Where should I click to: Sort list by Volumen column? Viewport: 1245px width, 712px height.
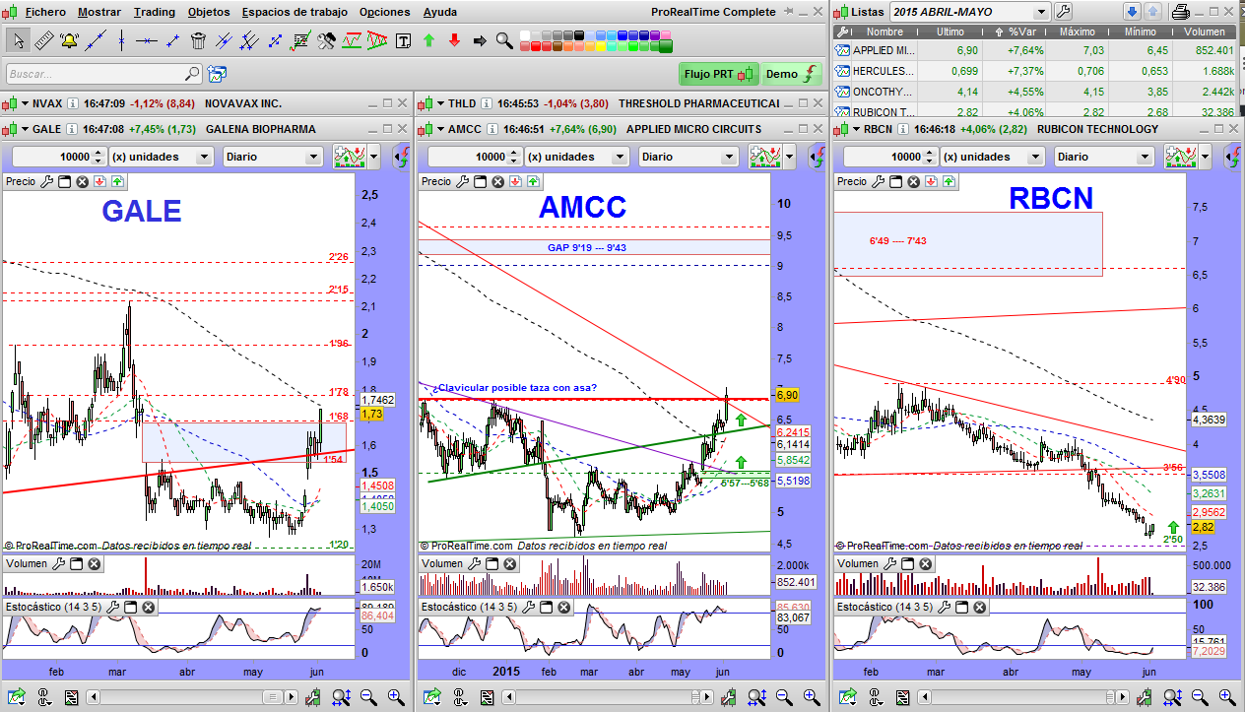(1205, 32)
